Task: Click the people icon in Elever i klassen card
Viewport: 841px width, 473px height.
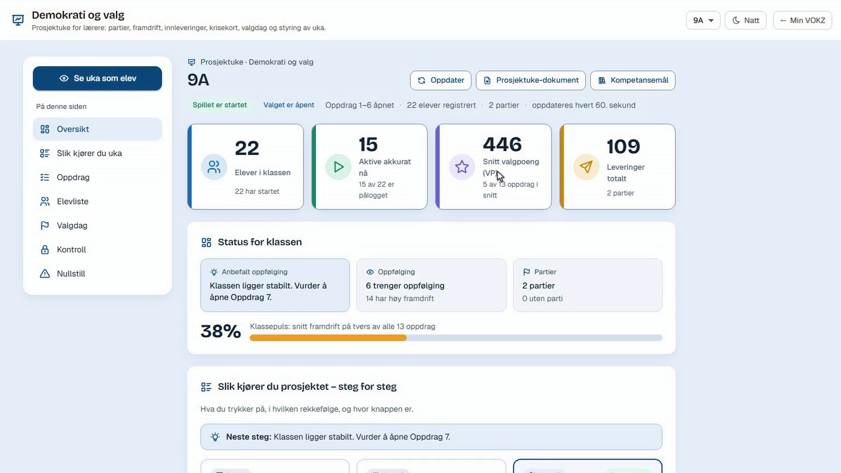Action: (x=214, y=167)
